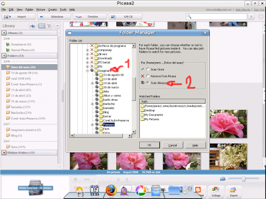
Task: Click eye watch icon beside borrar folder
Action: (x=97, y=116)
